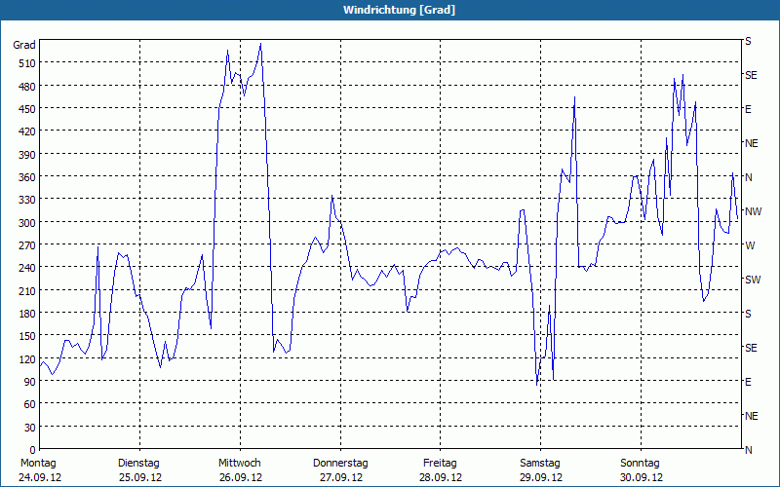
Task: Click the 'Mittwoch' day label
Action: 240,464
